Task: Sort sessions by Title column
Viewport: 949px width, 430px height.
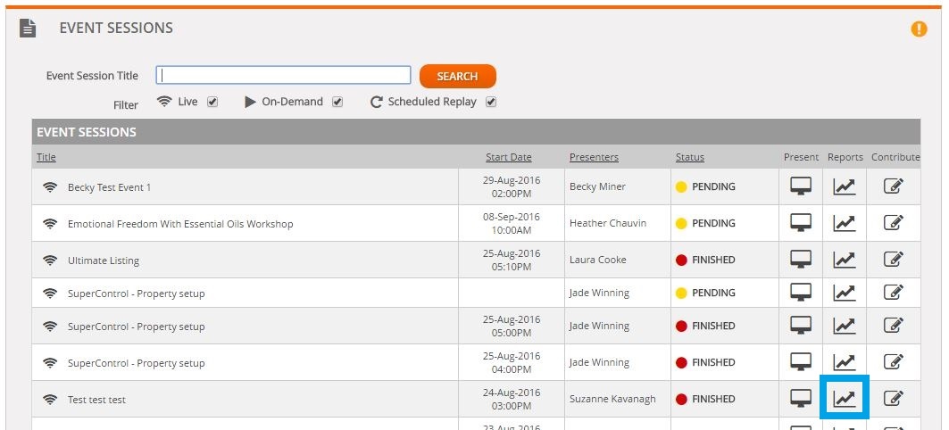Action: click(x=46, y=157)
